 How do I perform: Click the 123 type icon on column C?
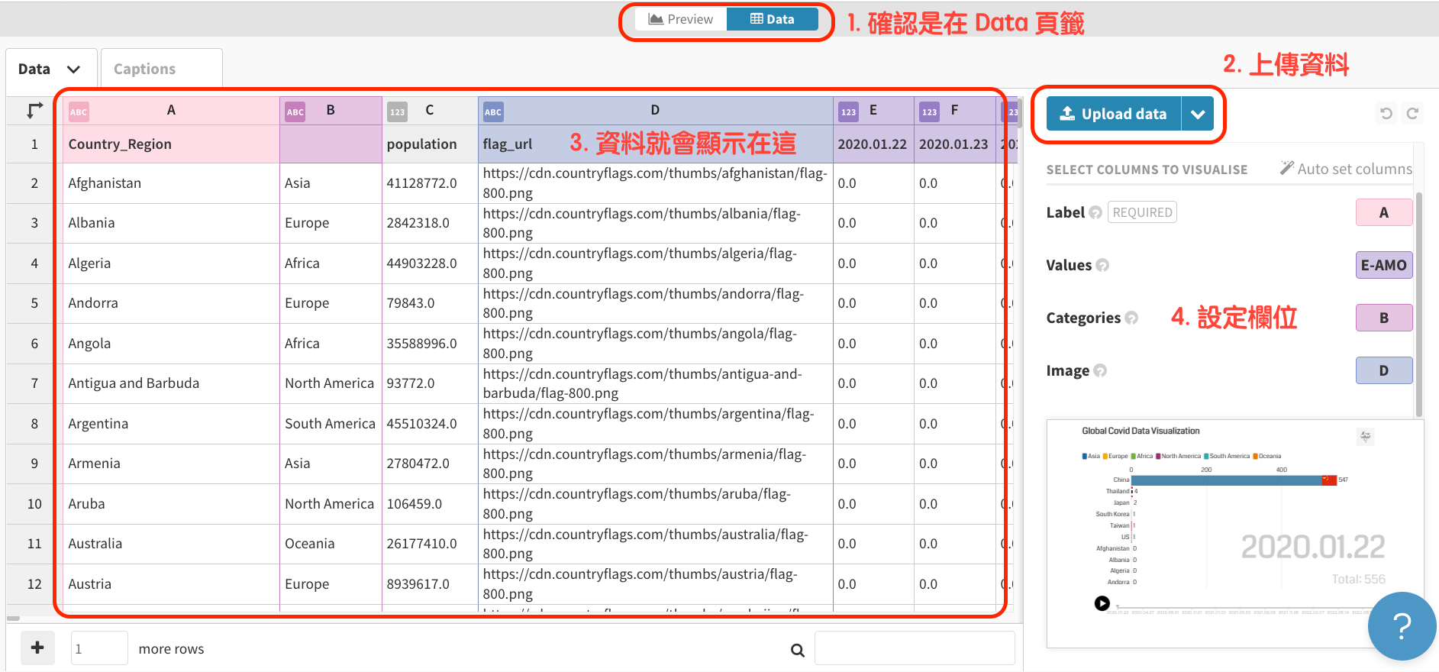coord(397,112)
